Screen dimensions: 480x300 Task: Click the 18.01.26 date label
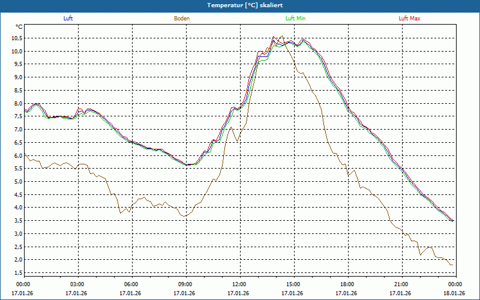(454, 293)
